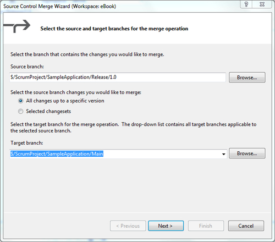
Task: Click the disabled Previous button
Action: click(128, 226)
